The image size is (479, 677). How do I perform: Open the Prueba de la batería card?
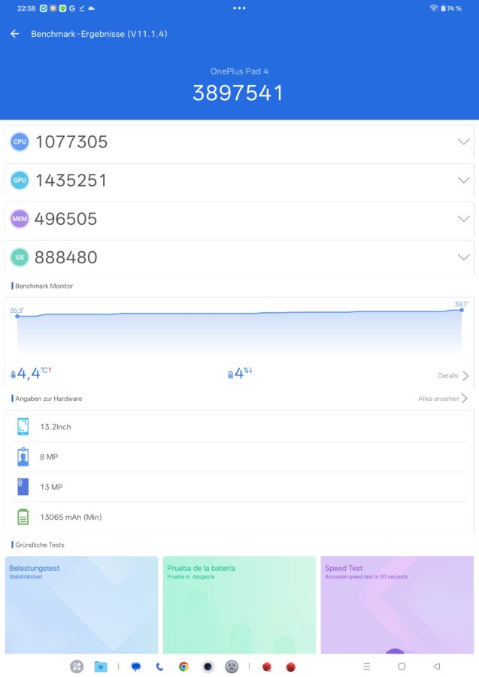(x=239, y=605)
